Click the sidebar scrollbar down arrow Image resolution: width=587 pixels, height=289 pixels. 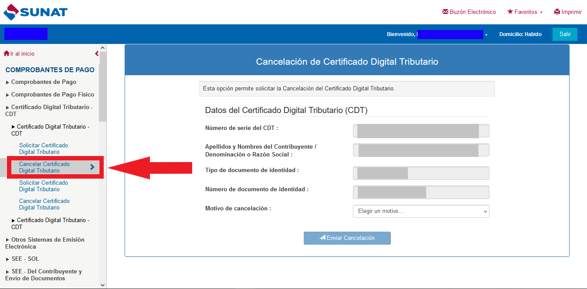click(x=103, y=285)
